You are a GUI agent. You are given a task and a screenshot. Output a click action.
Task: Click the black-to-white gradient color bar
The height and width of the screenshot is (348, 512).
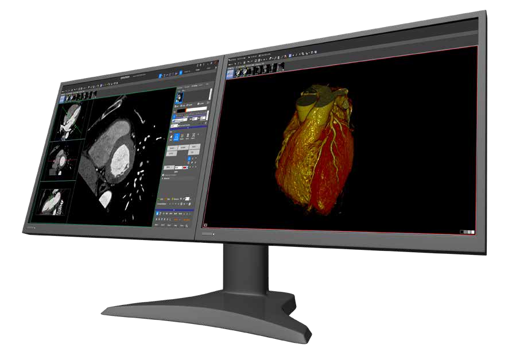[x=192, y=109]
